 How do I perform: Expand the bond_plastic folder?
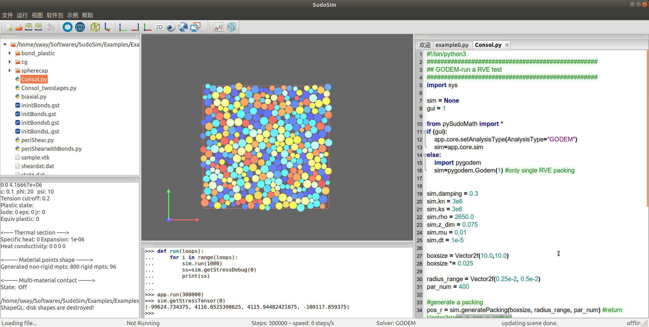click(10, 53)
